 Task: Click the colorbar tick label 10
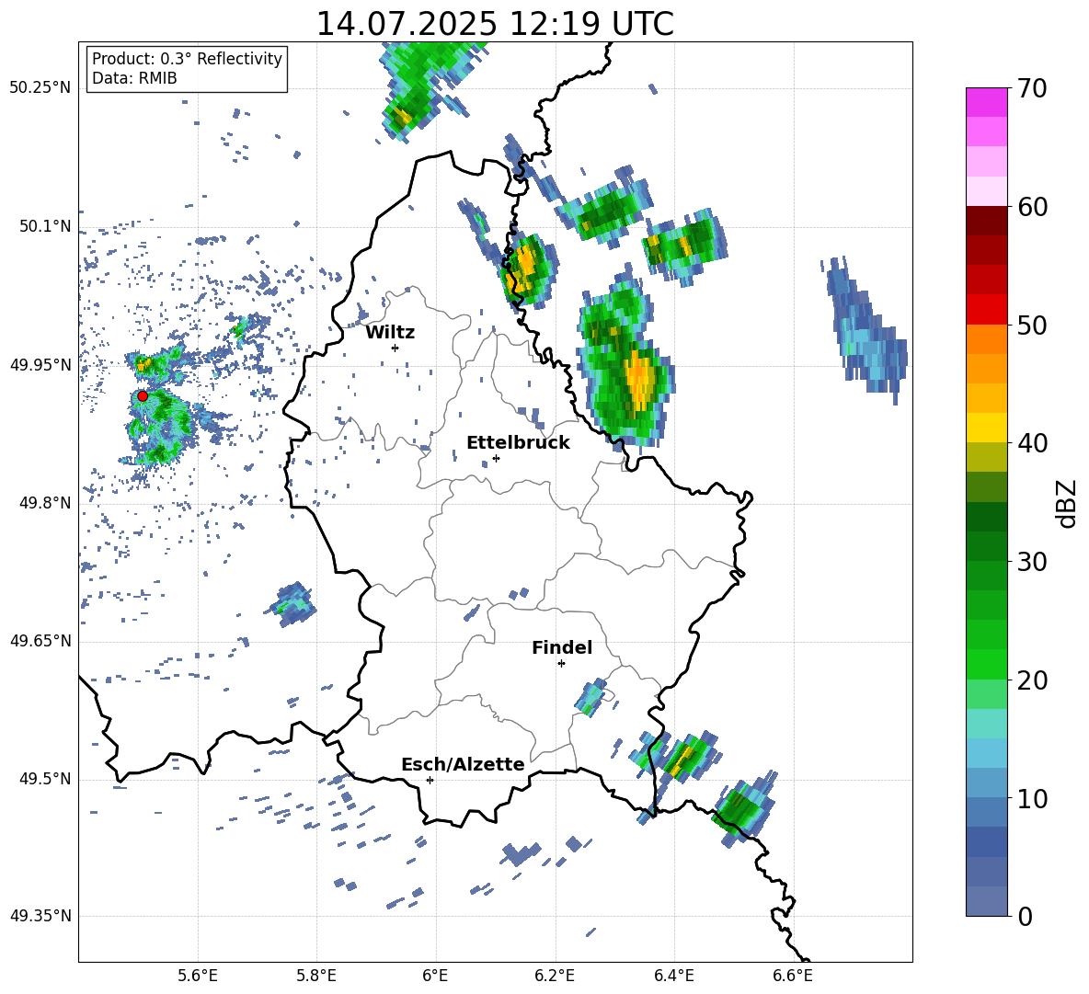coord(1032,798)
